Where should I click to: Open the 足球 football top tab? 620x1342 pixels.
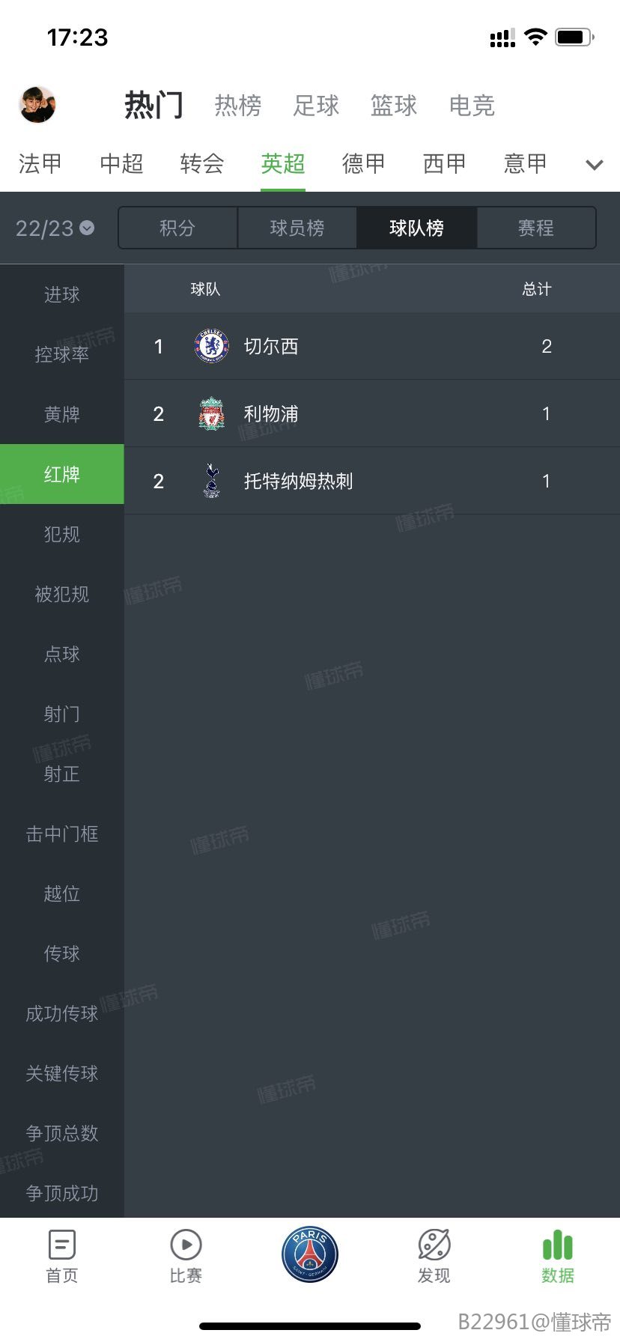tap(316, 106)
